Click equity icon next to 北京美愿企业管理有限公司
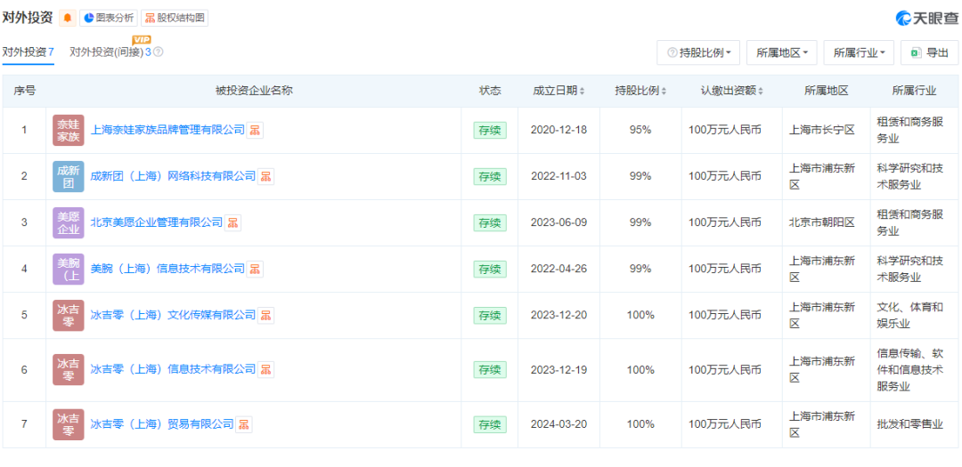This screenshot has height=467, width=962. [x=233, y=222]
